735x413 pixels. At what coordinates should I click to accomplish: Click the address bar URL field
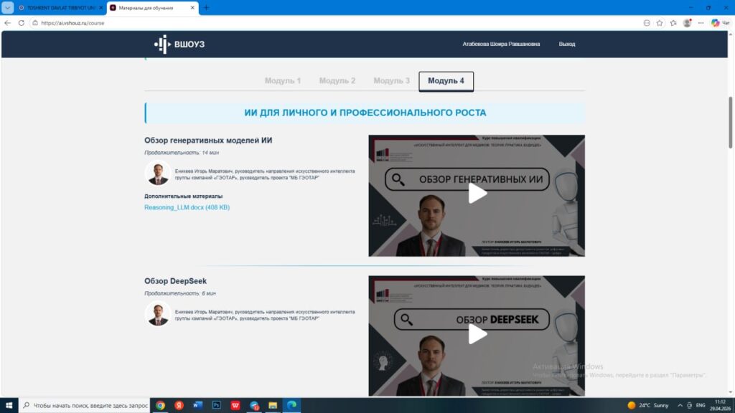click(x=287, y=23)
